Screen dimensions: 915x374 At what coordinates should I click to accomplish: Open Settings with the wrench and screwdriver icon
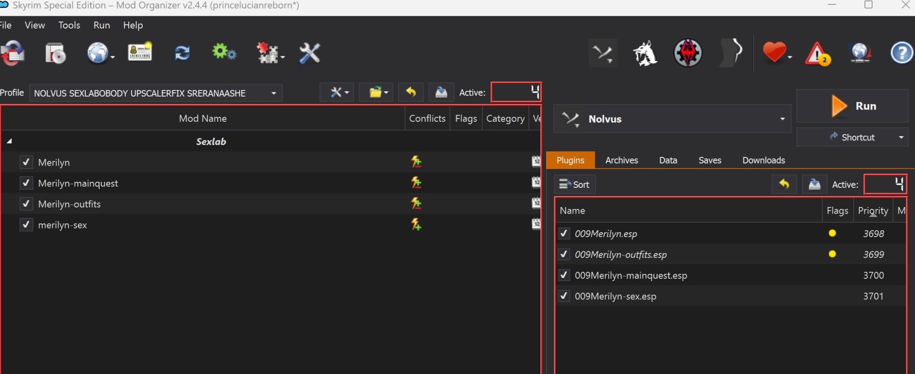coord(310,53)
